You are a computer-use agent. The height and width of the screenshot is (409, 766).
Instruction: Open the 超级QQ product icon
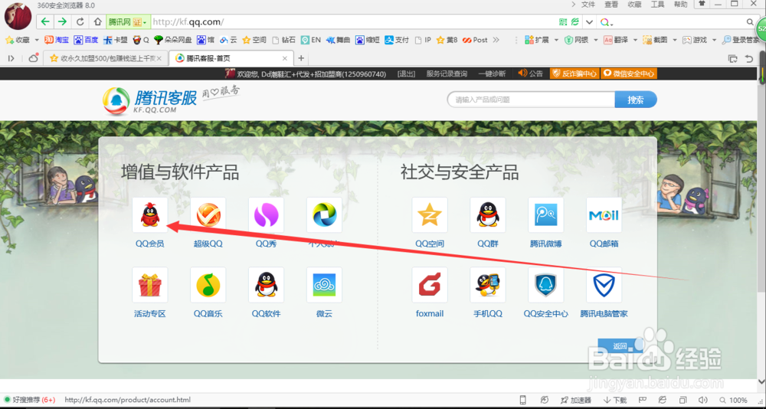[208, 215]
